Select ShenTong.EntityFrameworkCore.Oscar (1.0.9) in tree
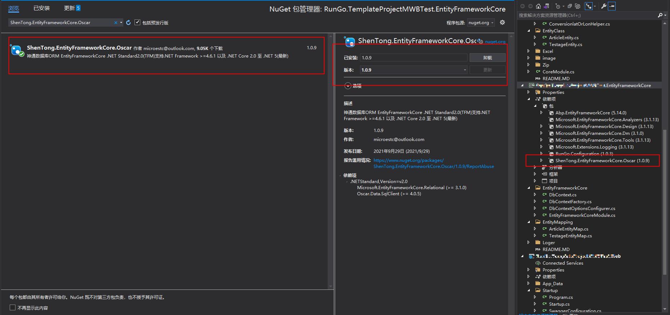670x315 pixels. (x=602, y=160)
